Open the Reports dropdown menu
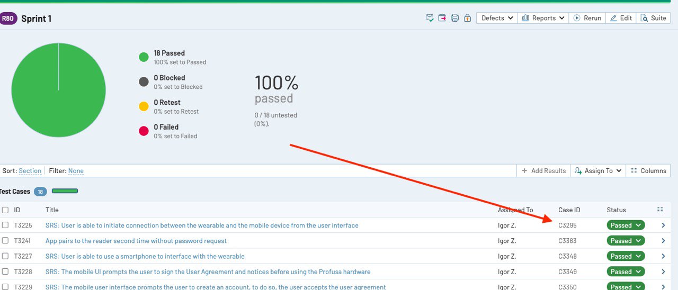Image resolution: width=678 pixels, height=290 pixels. point(543,18)
